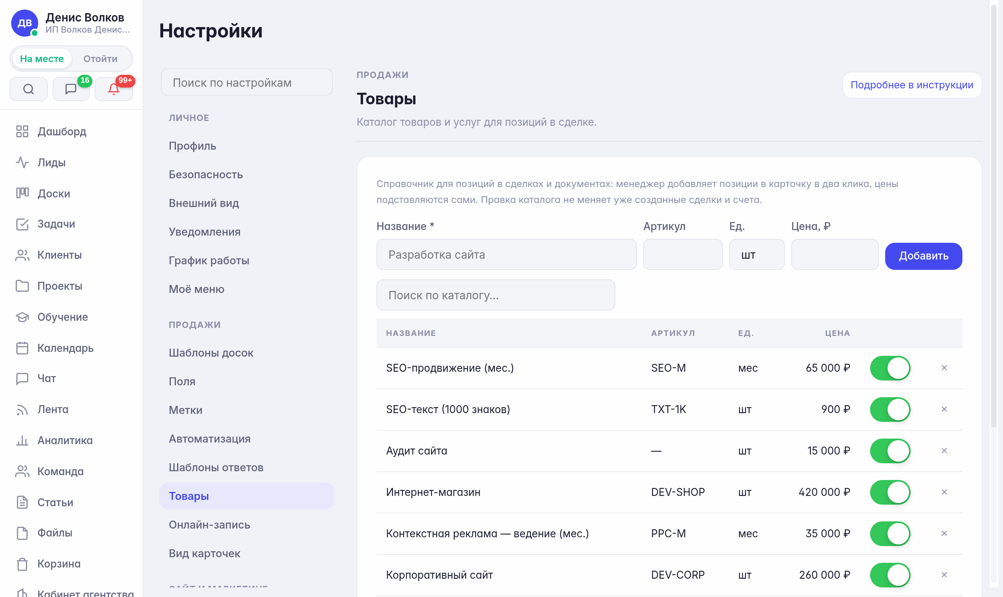Screen dimensions: 1003x597
Task: Open chat messages icon with badge 16
Action: point(71,89)
